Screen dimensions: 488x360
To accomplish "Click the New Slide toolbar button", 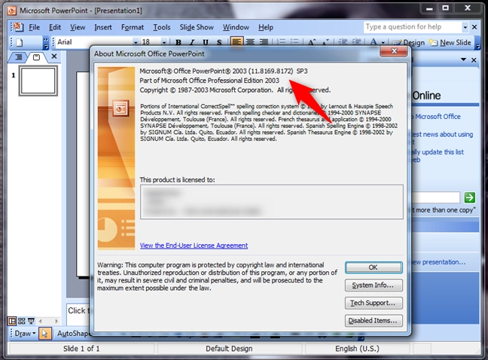I will (x=450, y=43).
